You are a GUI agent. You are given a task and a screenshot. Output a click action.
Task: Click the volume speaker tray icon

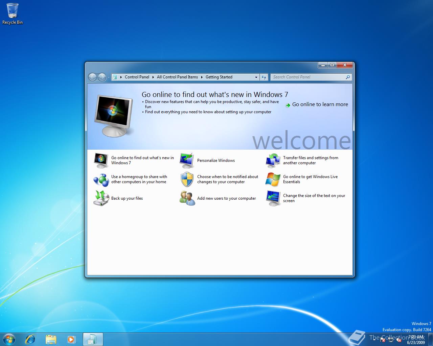pyautogui.click(x=398, y=340)
